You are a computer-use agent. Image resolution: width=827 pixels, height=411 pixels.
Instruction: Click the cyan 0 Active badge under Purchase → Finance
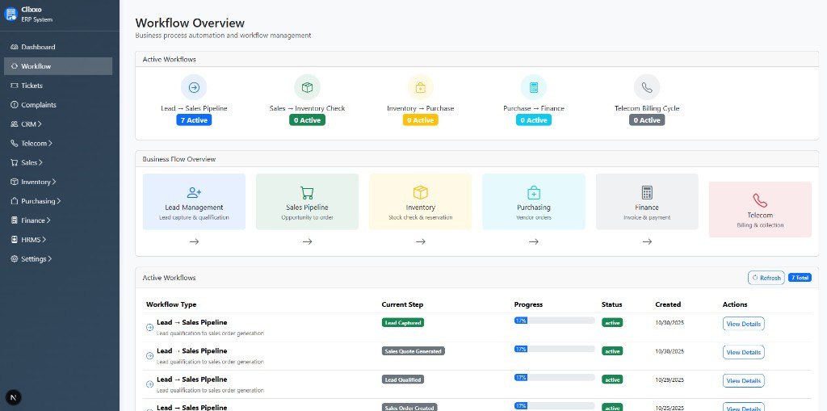(534, 120)
